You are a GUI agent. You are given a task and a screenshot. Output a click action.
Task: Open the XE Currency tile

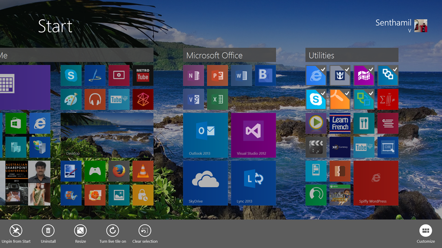coord(340,147)
